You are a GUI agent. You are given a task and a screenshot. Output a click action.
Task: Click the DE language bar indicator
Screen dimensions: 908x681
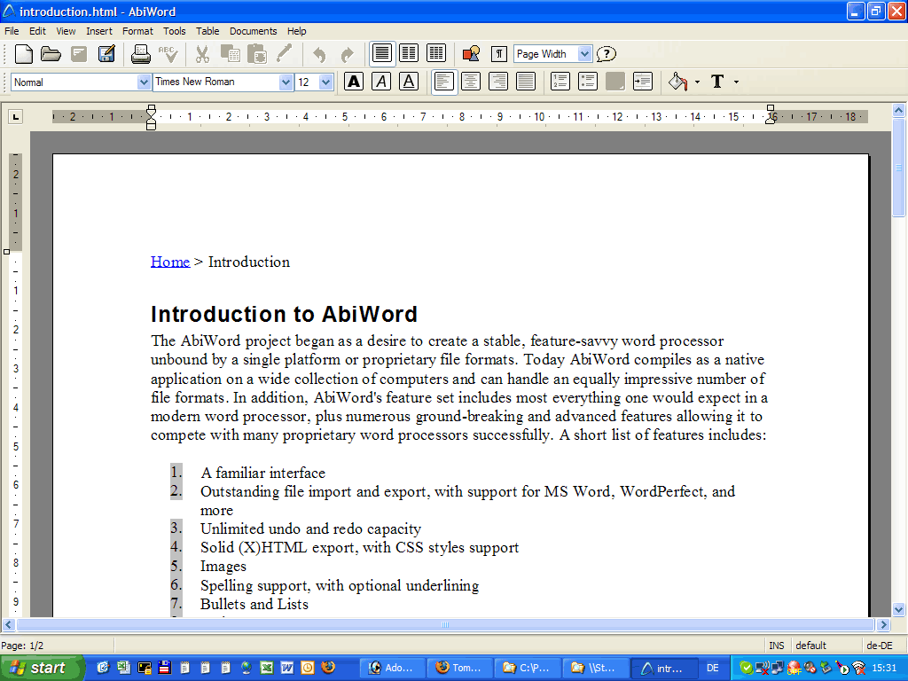point(712,668)
